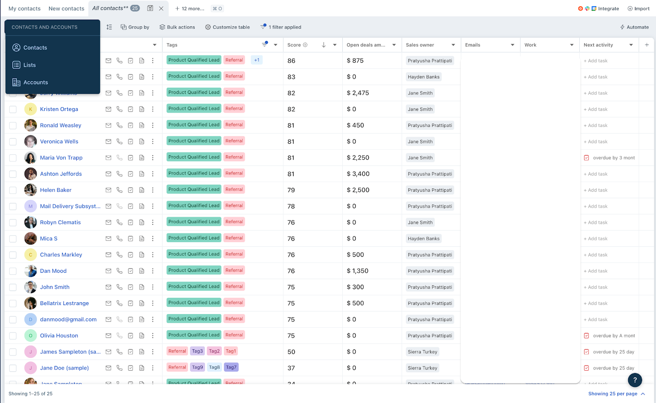Add a new table column with plus icon
This screenshot has height=403, width=656.
pos(647,45)
